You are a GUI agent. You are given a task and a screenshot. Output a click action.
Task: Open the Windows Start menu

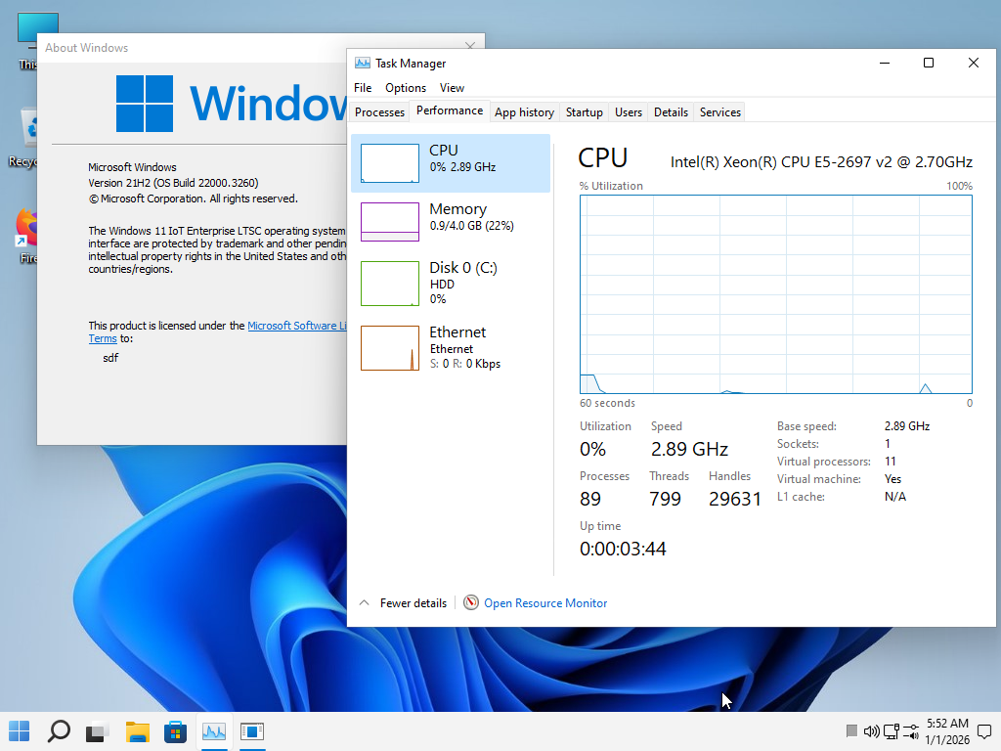20,731
